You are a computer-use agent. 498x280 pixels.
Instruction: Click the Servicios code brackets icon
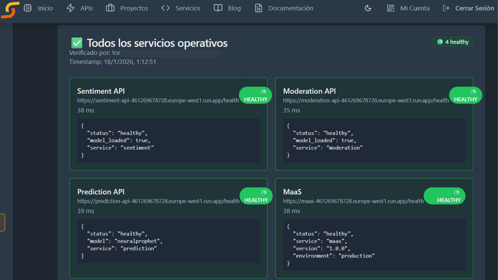pyautogui.click(x=166, y=8)
